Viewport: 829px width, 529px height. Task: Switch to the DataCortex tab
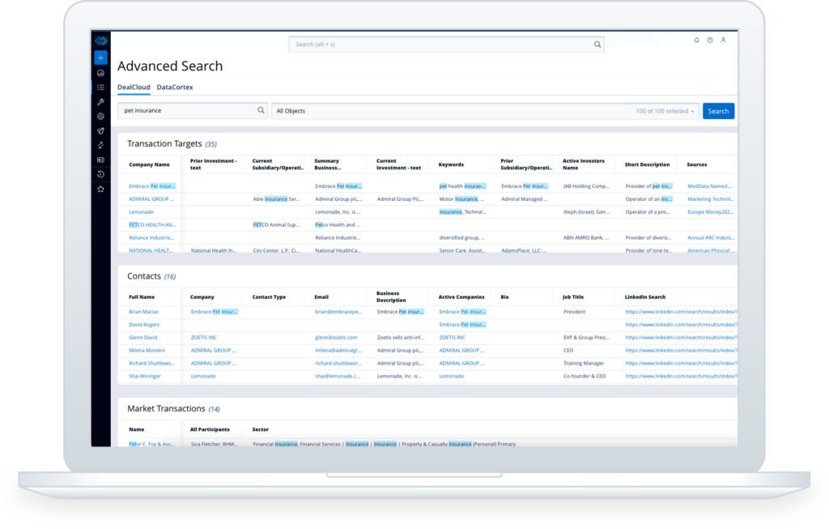[x=175, y=87]
